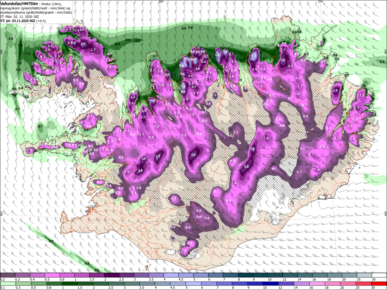387x290 pixels.
Task: Click the 'rigning/skúrir' legend description line
Action: tap(35, 8)
